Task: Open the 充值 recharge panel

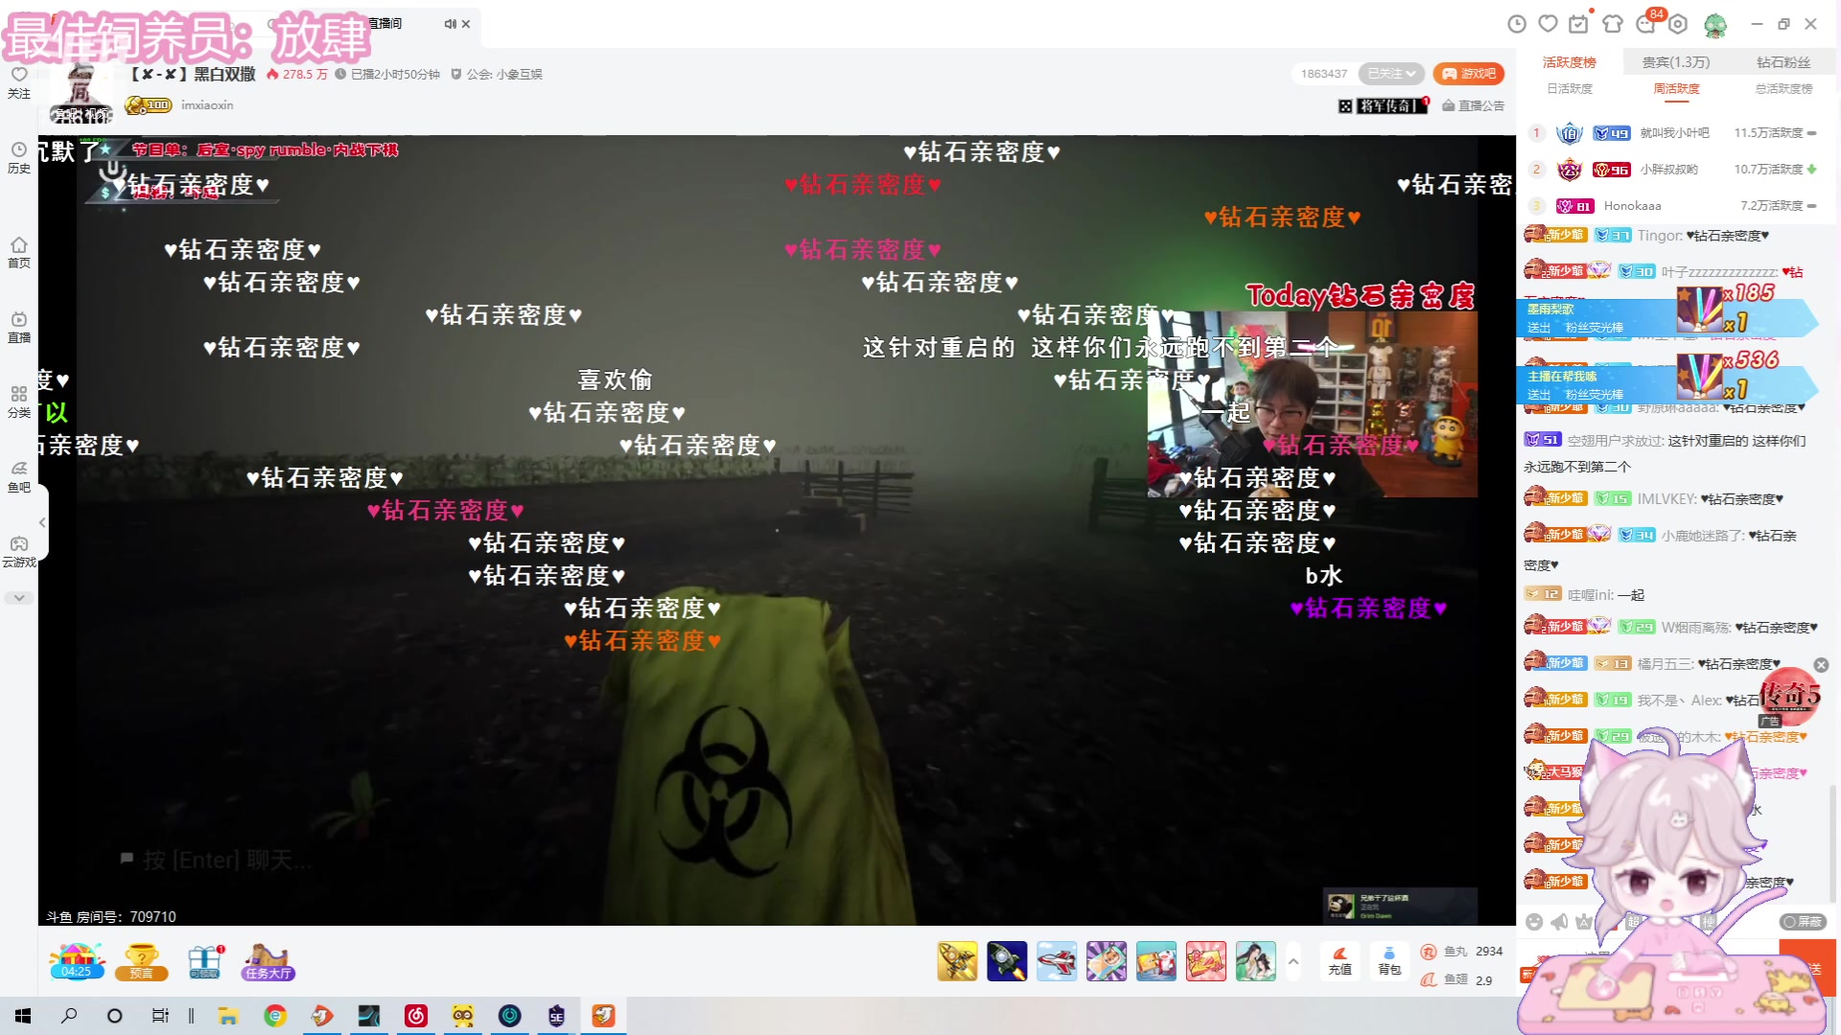Action: [1340, 963]
